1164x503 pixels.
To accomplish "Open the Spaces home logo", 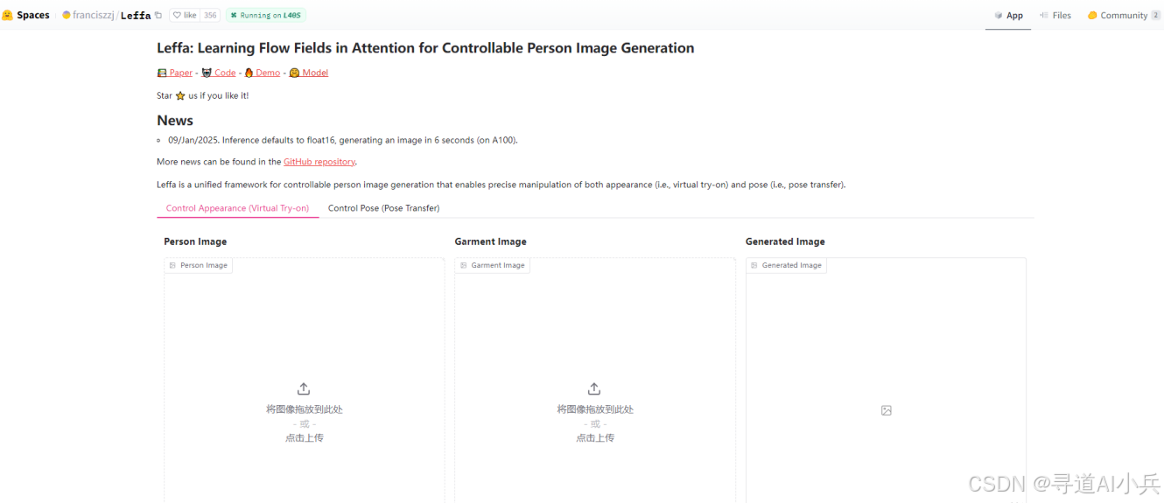I will [26, 15].
